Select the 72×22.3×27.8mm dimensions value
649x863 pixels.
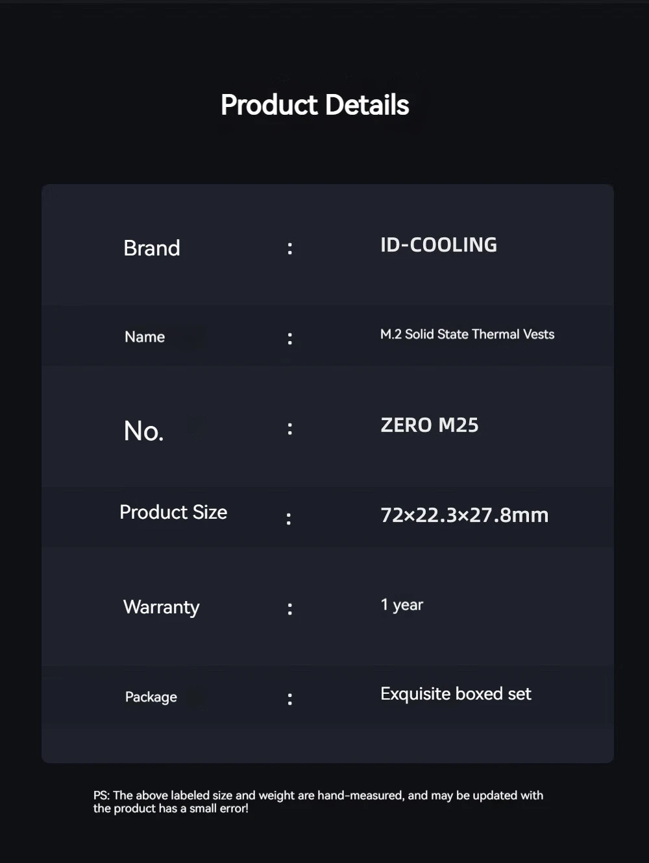464,515
